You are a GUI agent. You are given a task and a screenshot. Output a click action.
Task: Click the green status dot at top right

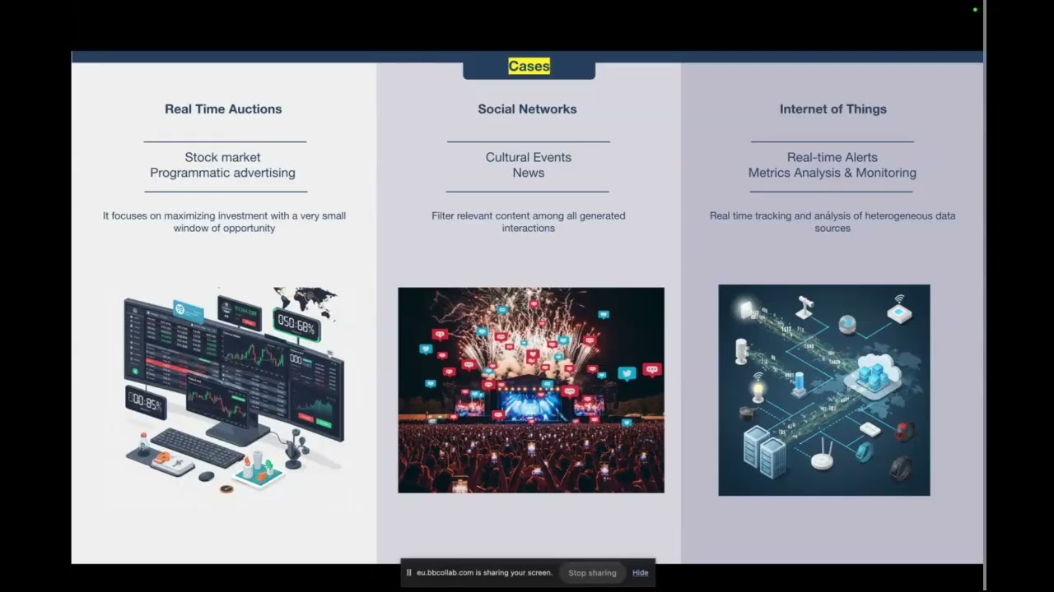[x=975, y=10]
